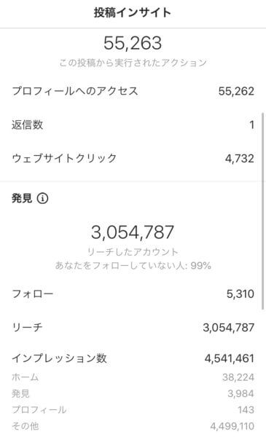Open the 発見 info icon
This screenshot has height=437, width=266.
pyautogui.click(x=43, y=198)
